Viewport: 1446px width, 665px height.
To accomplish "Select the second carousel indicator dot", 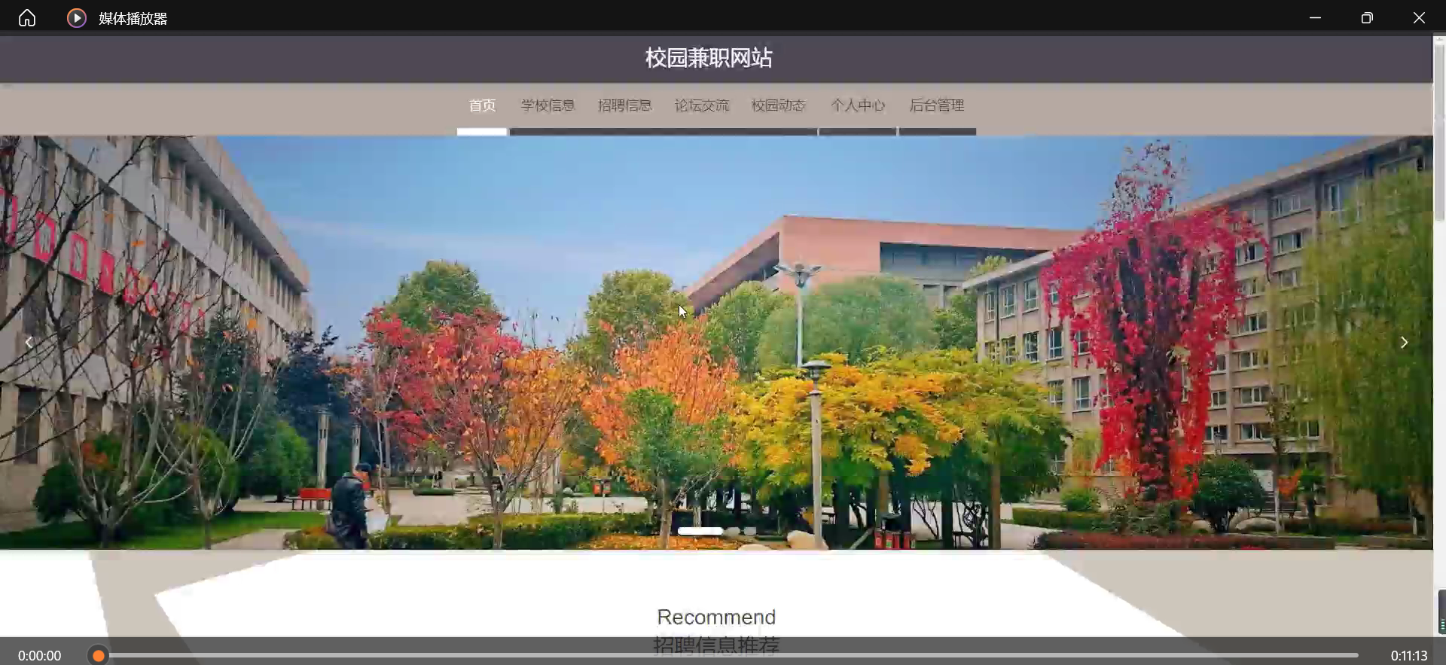I will (733, 531).
